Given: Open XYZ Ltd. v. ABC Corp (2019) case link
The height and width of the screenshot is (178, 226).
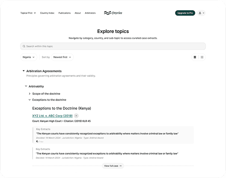Looking at the screenshot, I should tap(52, 116).
